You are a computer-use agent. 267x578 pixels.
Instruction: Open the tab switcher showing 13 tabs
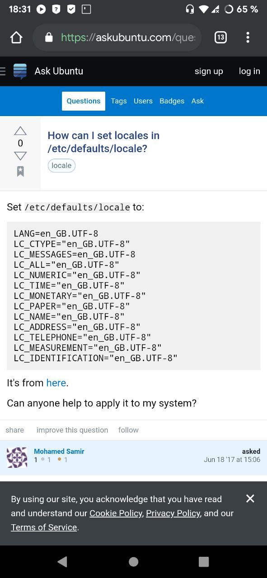click(x=220, y=37)
